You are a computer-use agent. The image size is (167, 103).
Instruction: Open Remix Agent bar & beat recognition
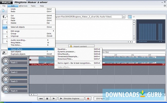coord(78,63)
